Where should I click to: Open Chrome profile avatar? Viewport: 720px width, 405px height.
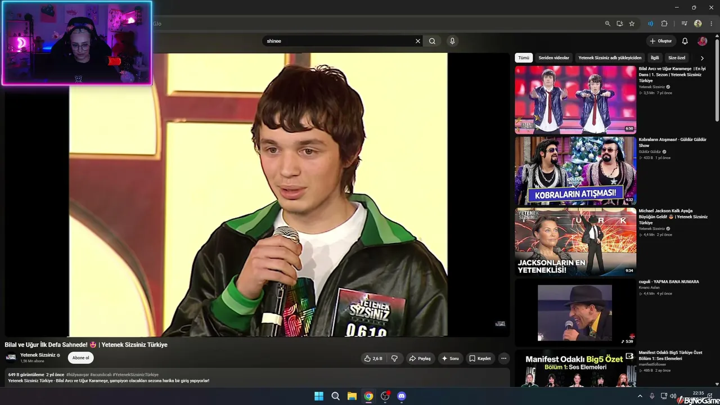click(698, 24)
